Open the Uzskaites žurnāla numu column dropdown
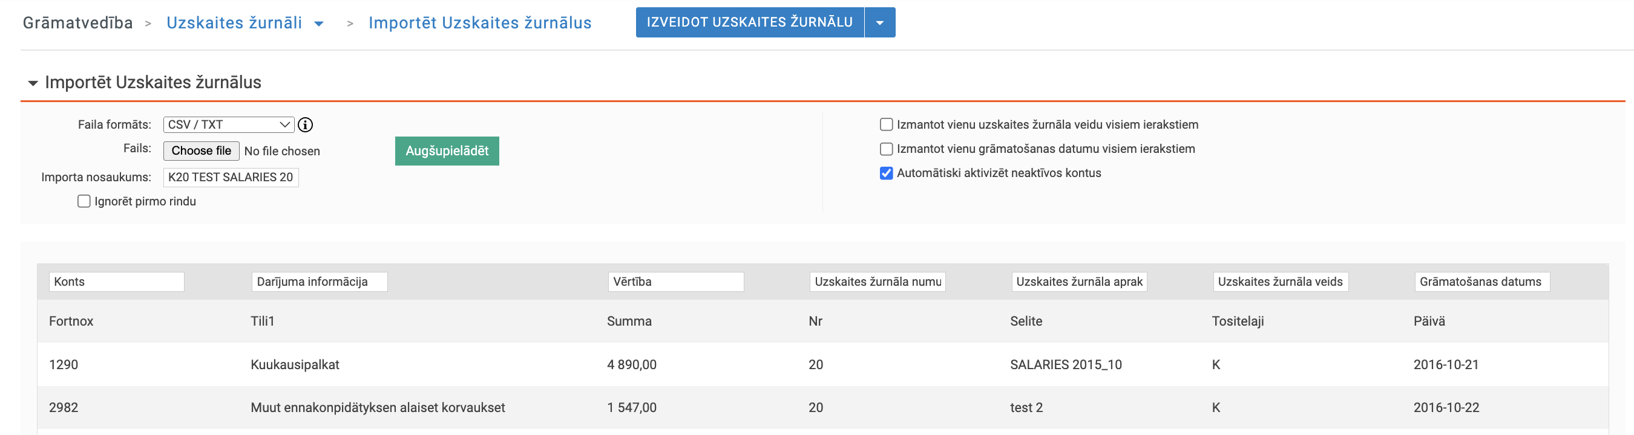Viewport: 1634px width, 435px height. tap(878, 282)
